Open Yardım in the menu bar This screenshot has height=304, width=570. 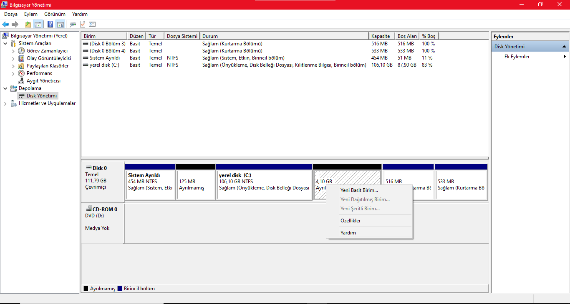coord(80,14)
